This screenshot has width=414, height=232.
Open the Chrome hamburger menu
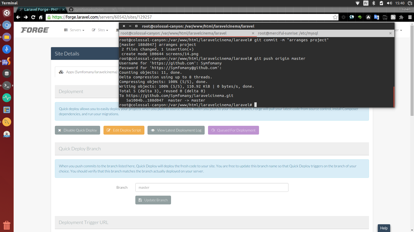[x=410, y=17]
